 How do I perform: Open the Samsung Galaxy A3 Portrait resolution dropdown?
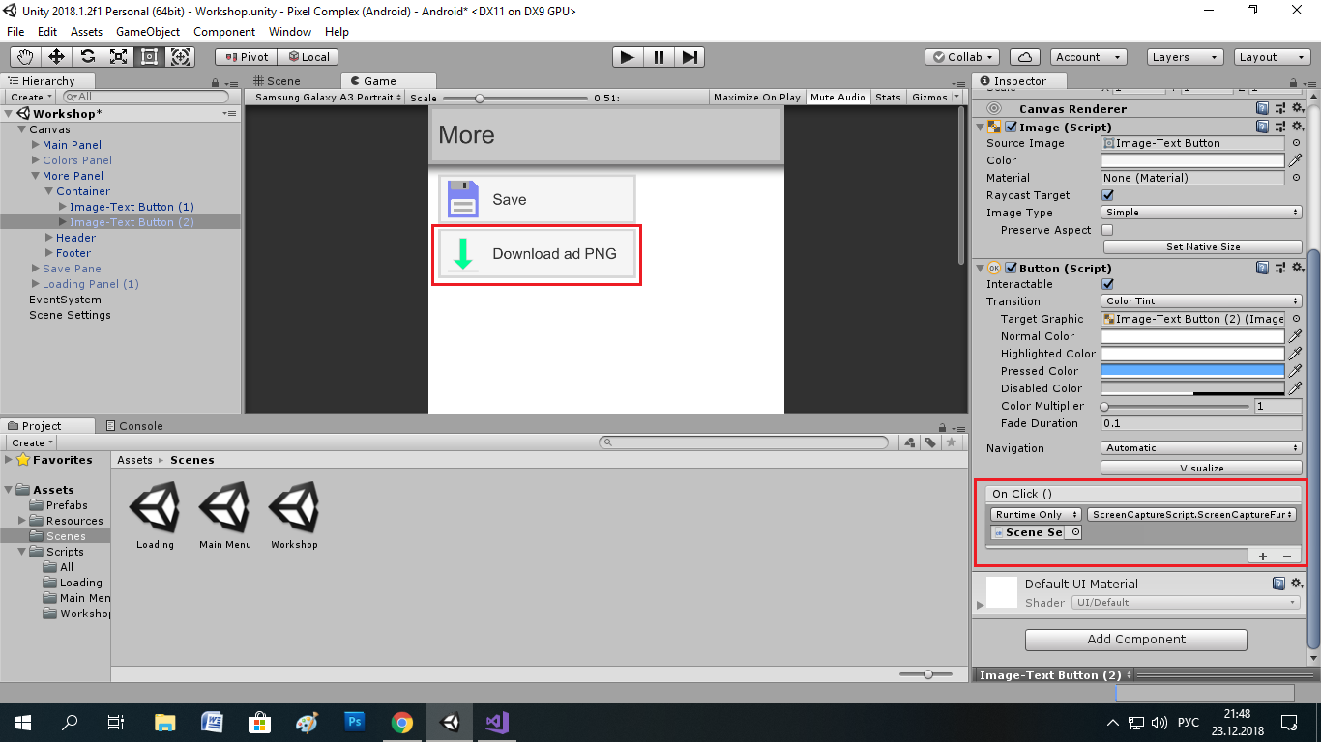tap(326, 97)
